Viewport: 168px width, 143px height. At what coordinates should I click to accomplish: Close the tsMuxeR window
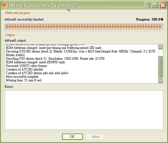coord(163,5)
